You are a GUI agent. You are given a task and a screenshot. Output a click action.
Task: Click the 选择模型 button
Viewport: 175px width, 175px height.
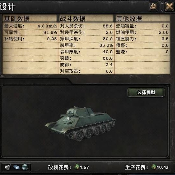tap(146, 92)
